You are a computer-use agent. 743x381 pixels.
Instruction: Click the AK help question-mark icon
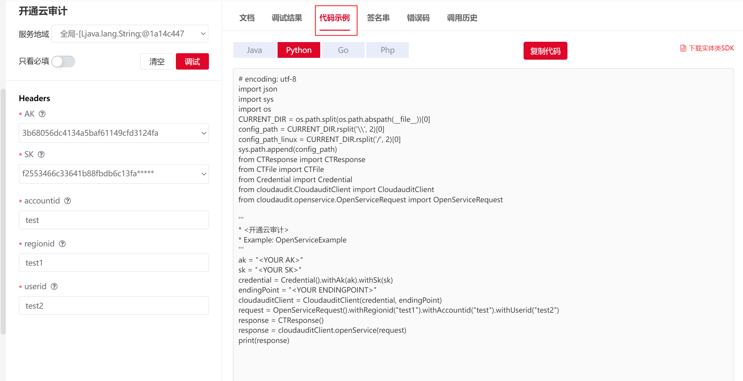click(x=42, y=114)
